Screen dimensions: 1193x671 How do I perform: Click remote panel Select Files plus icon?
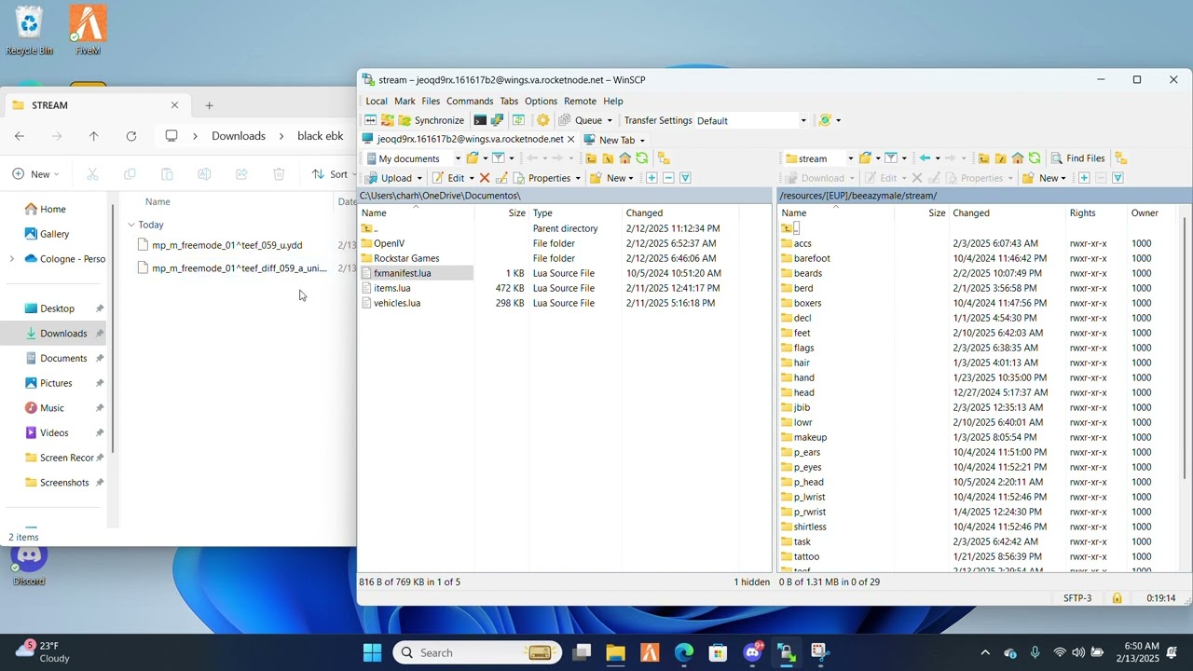point(1084,178)
